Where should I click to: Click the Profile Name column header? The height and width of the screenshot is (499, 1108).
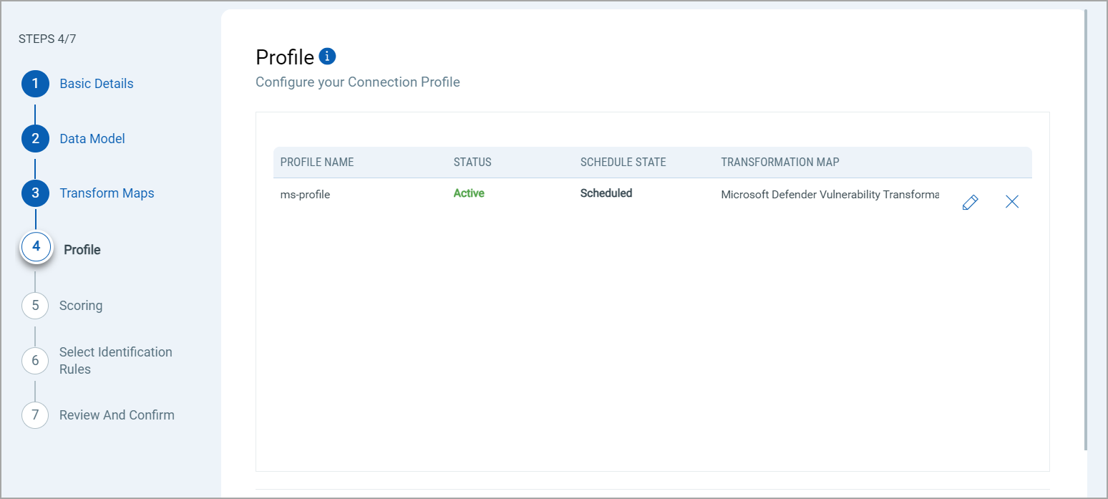point(317,163)
